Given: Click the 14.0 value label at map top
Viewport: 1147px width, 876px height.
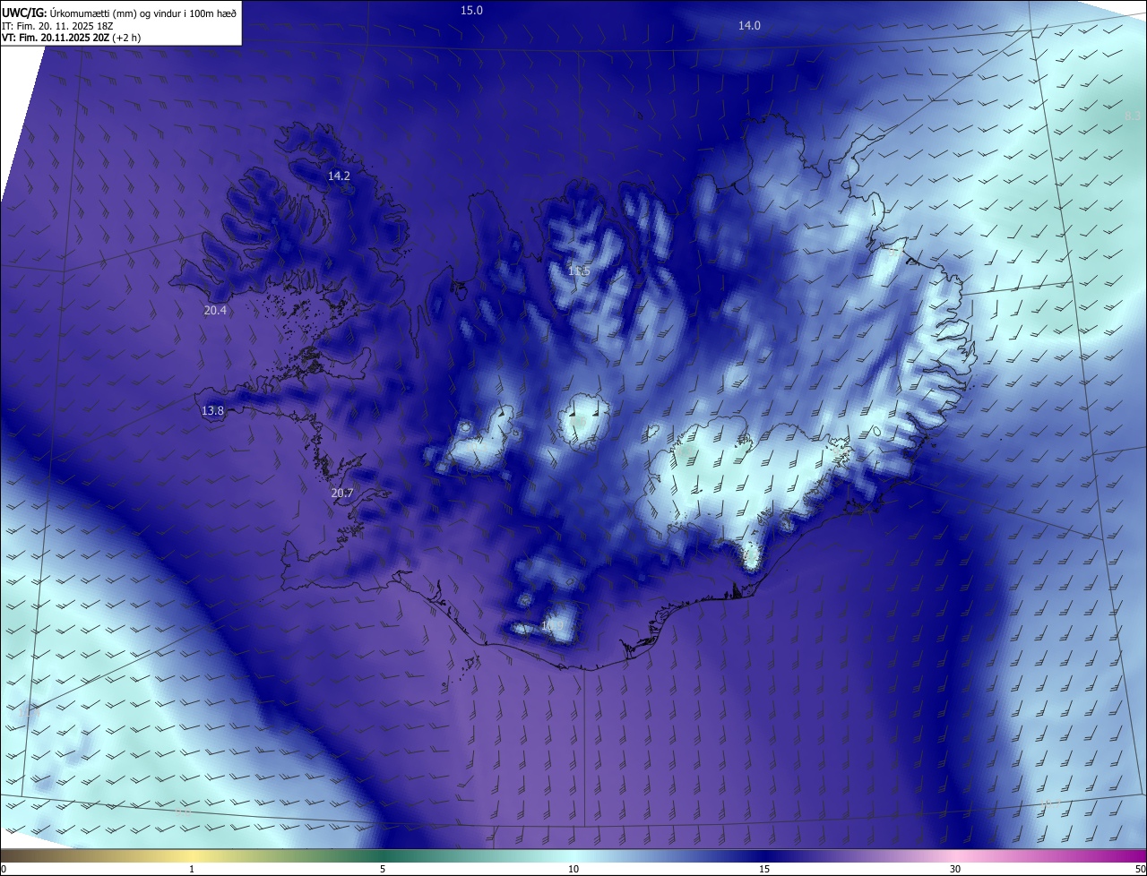Looking at the screenshot, I should pyautogui.click(x=749, y=26).
